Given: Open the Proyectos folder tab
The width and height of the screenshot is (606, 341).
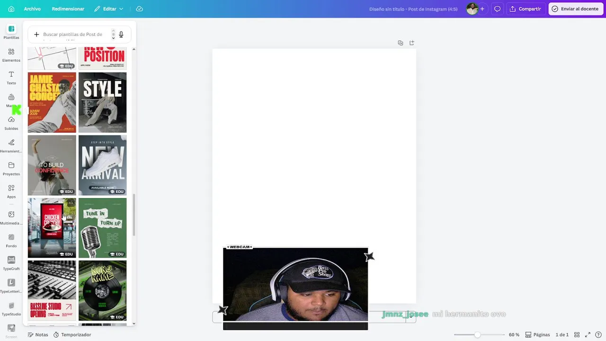Looking at the screenshot, I should [11, 169].
